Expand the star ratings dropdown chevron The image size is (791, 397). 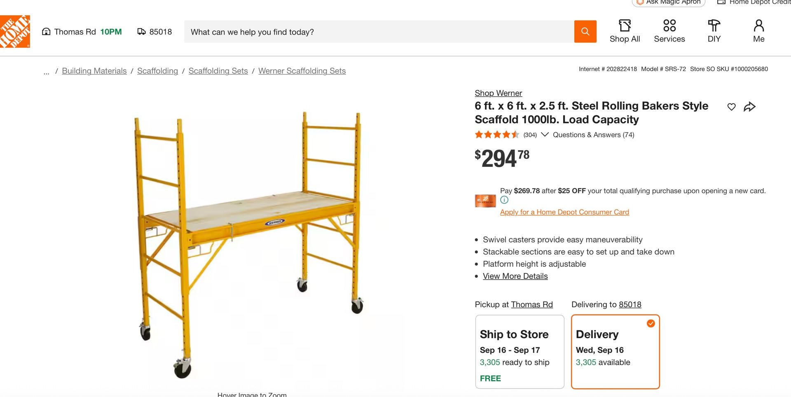coord(545,135)
